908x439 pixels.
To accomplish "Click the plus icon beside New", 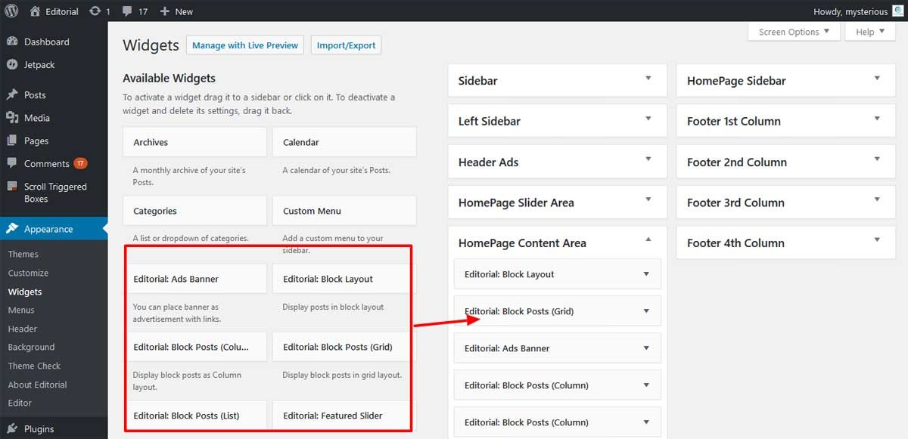I will [164, 11].
